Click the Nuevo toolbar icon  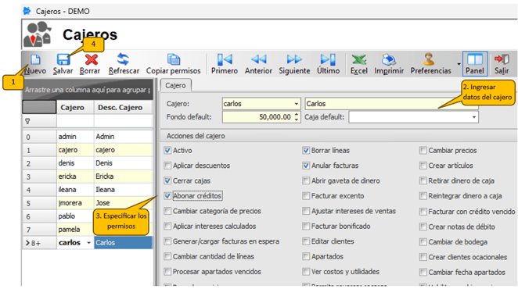point(35,59)
